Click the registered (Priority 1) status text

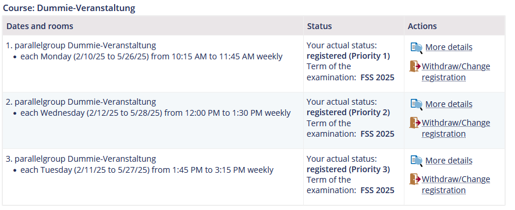(x=348, y=56)
